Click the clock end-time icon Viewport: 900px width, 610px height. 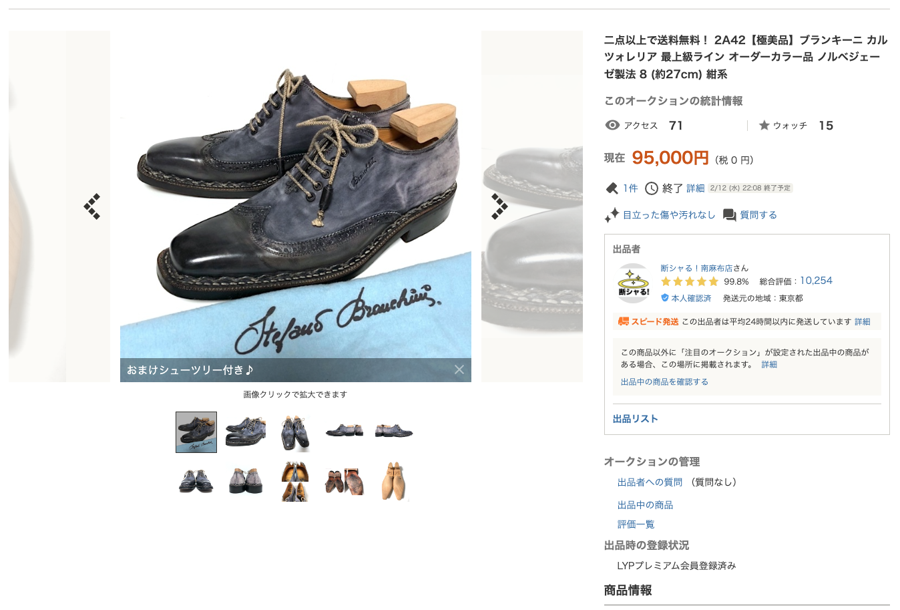[x=652, y=188]
